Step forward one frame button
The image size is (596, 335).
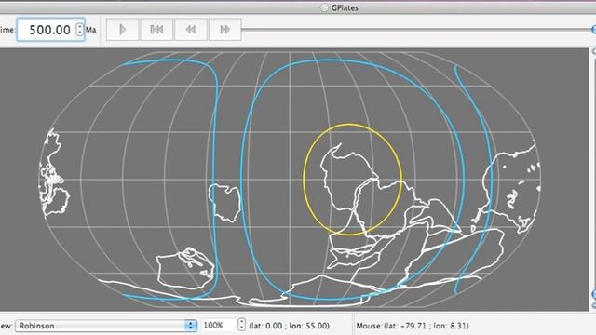tap(225, 30)
